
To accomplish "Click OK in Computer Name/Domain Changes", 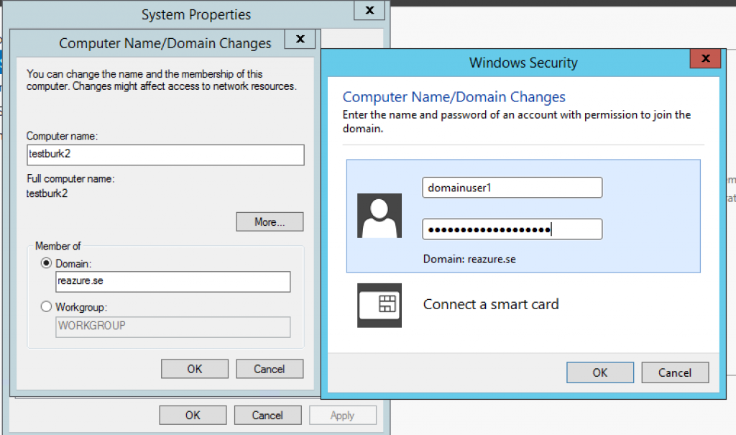I will pos(194,369).
